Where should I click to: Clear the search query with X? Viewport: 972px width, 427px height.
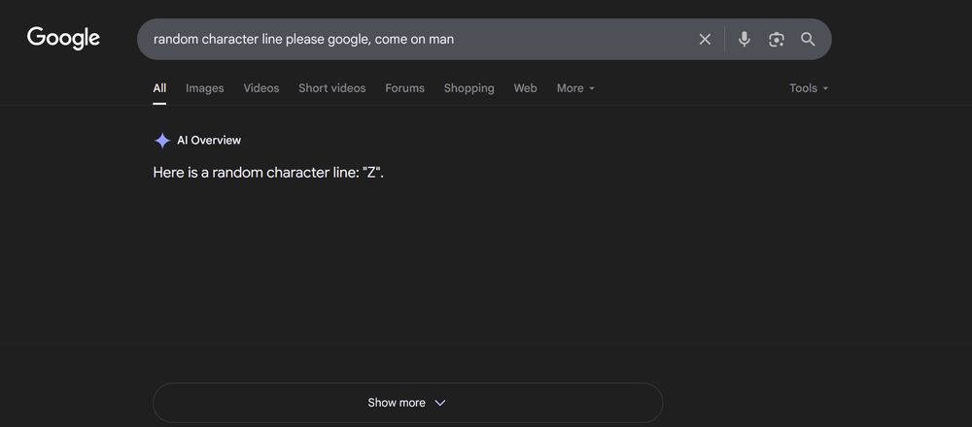705,39
